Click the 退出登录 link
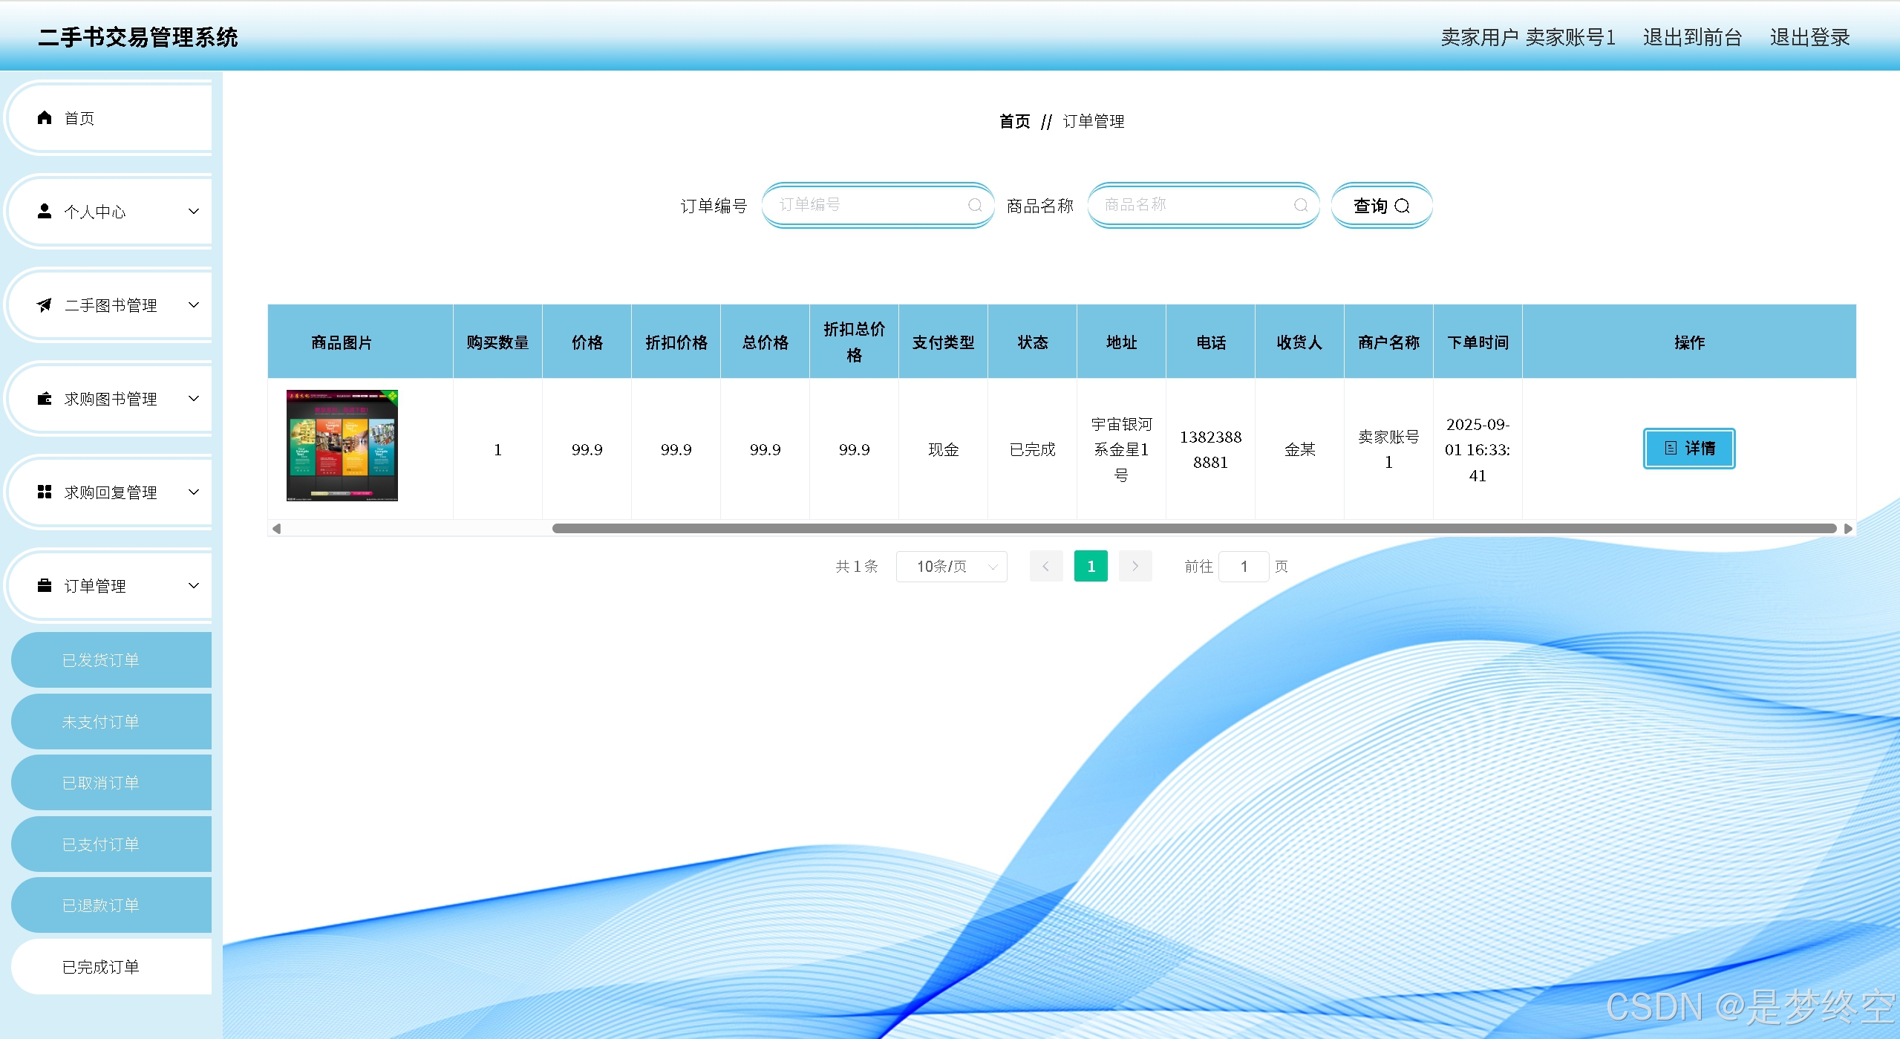The image size is (1900, 1039). point(1809,37)
